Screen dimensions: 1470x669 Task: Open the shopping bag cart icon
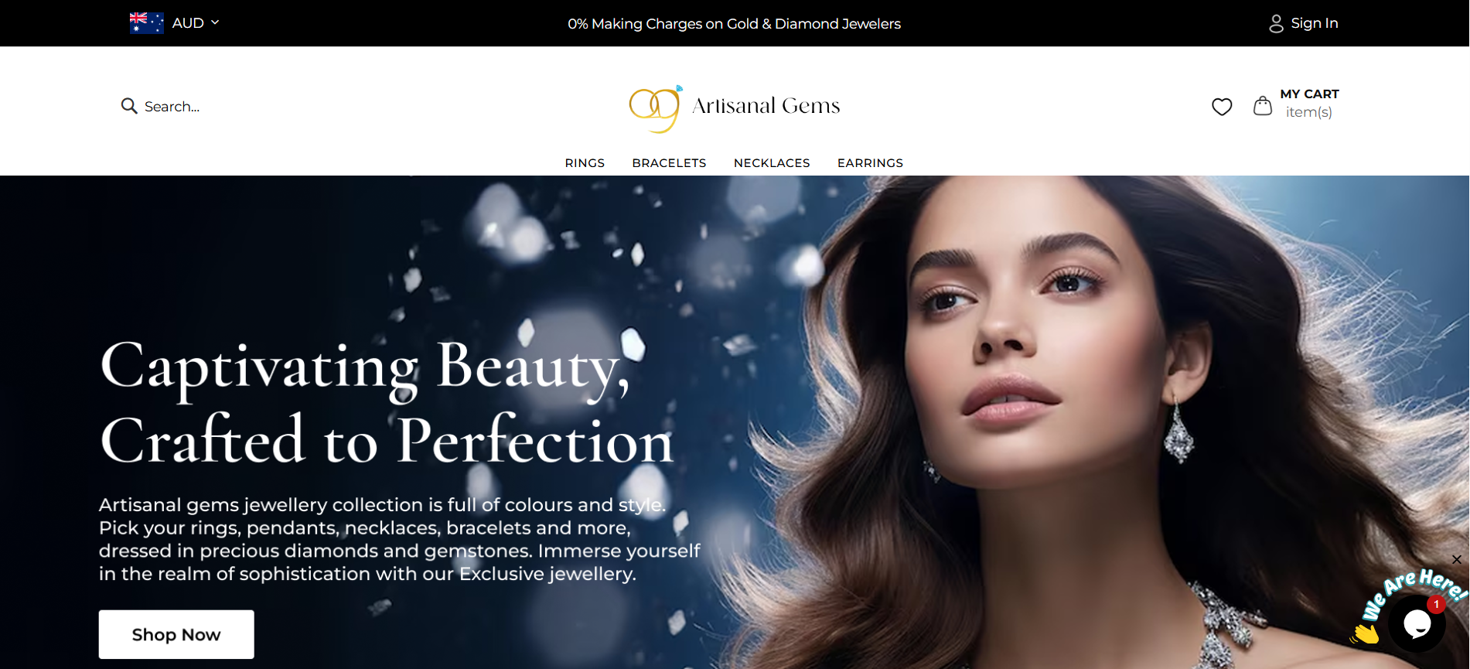pyautogui.click(x=1262, y=106)
